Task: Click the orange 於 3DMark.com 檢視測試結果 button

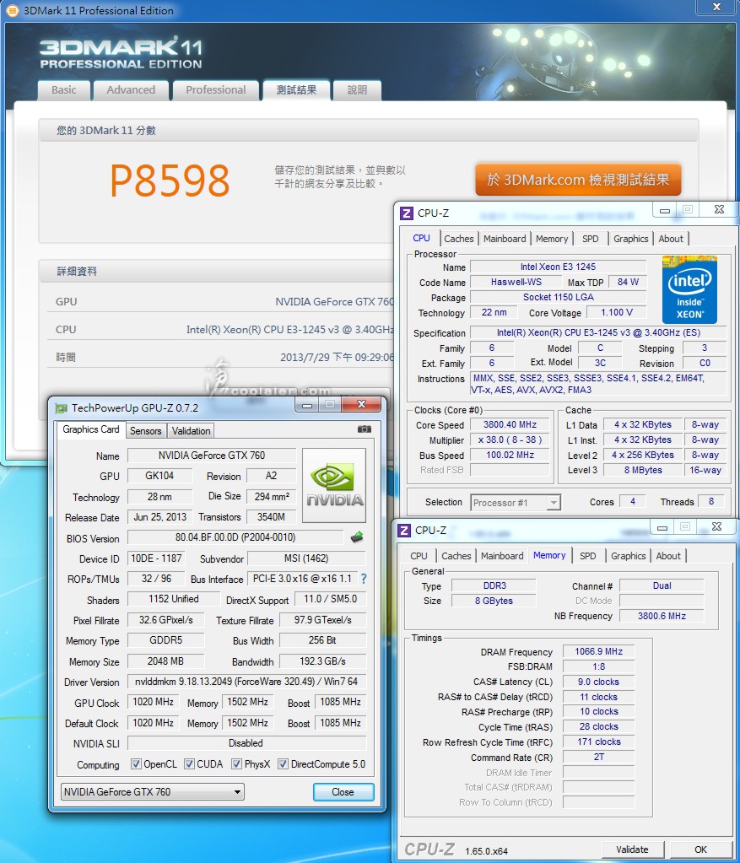Action: click(x=578, y=180)
